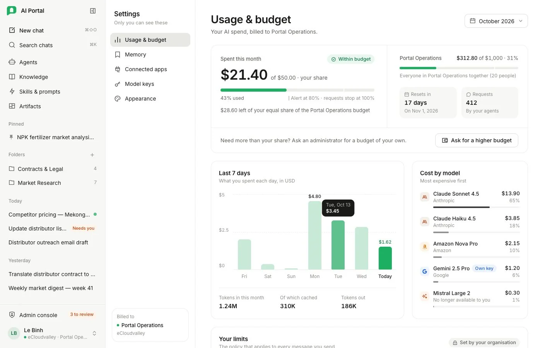Click the Billed to Portal Operations card

[150, 325]
